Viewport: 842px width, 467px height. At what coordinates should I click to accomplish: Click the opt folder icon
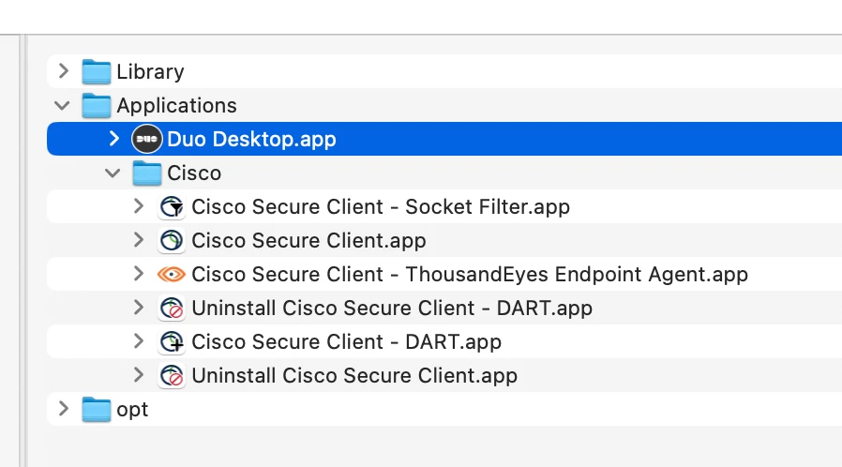click(97, 410)
